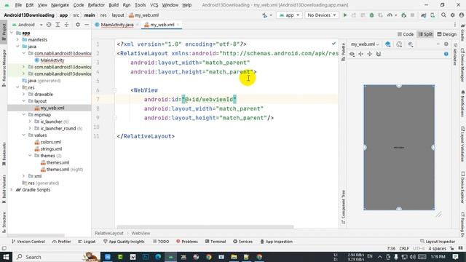The image size is (466, 262).
Task: Open Logcat tool window
Action: pyautogui.click(x=87, y=242)
